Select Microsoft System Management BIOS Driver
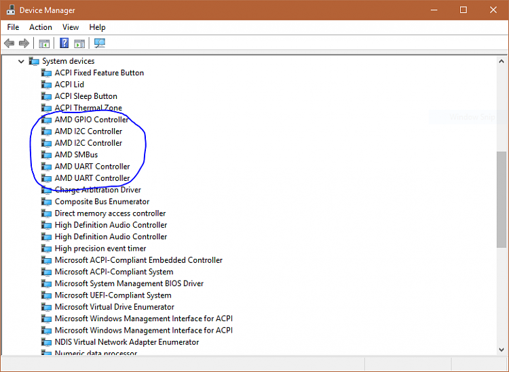Screen dimensions: 509x372 129,283
